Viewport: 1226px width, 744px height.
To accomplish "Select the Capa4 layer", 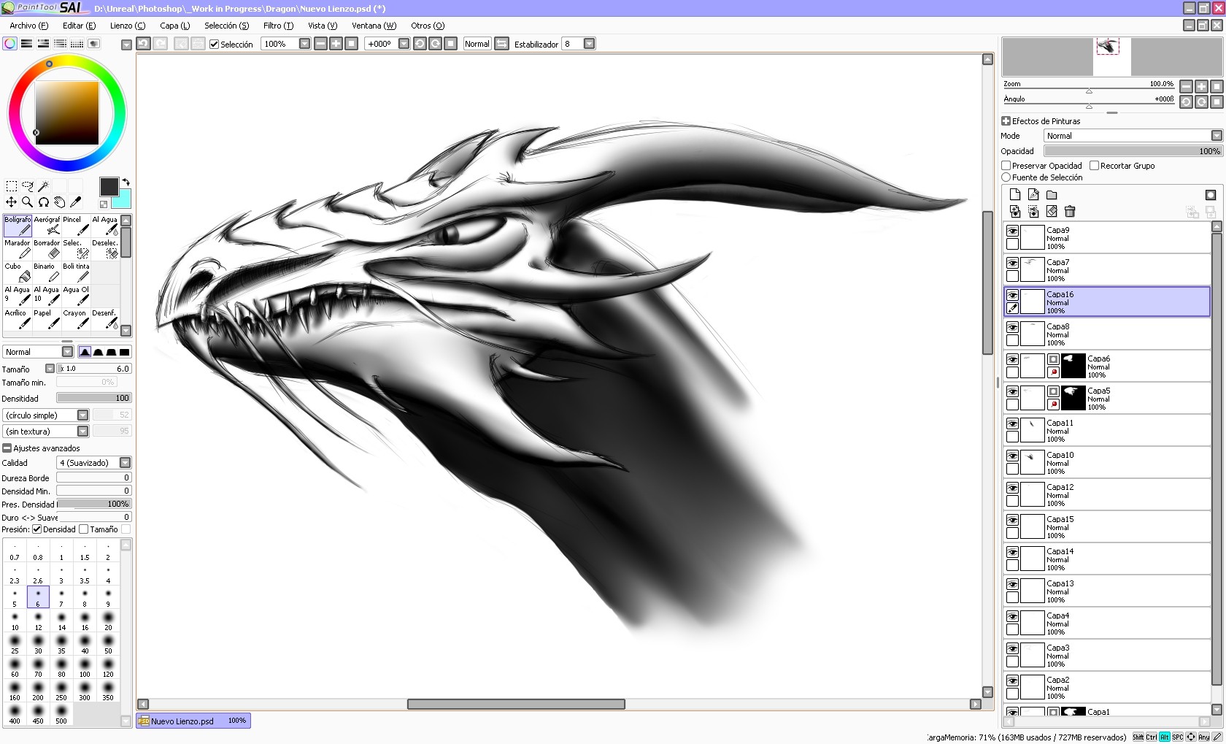I will (1107, 623).
